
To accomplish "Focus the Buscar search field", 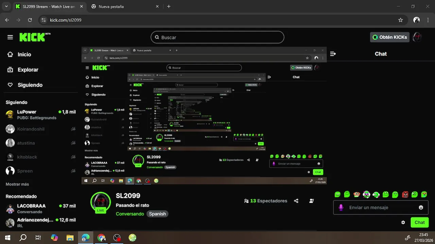I will [x=217, y=37].
